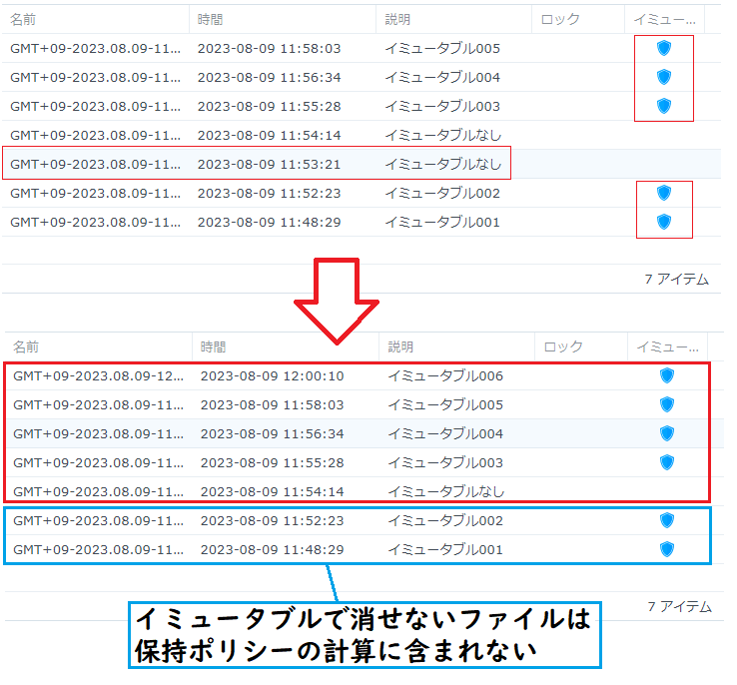This screenshot has width=737, height=685.
Task: Click イミュータブルなし description in lower table
Action: click(446, 491)
